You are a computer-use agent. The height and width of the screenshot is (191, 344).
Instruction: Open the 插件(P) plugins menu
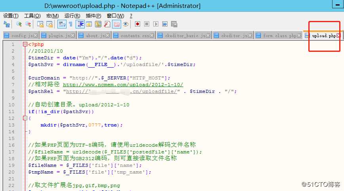(x=93, y=16)
